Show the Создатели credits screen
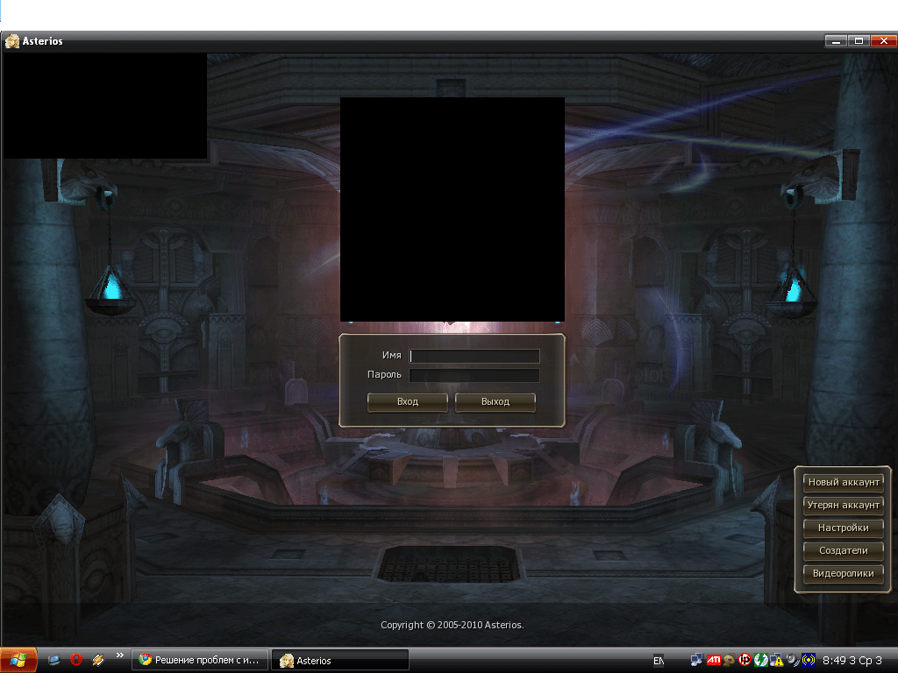The height and width of the screenshot is (673, 898). pos(843,550)
